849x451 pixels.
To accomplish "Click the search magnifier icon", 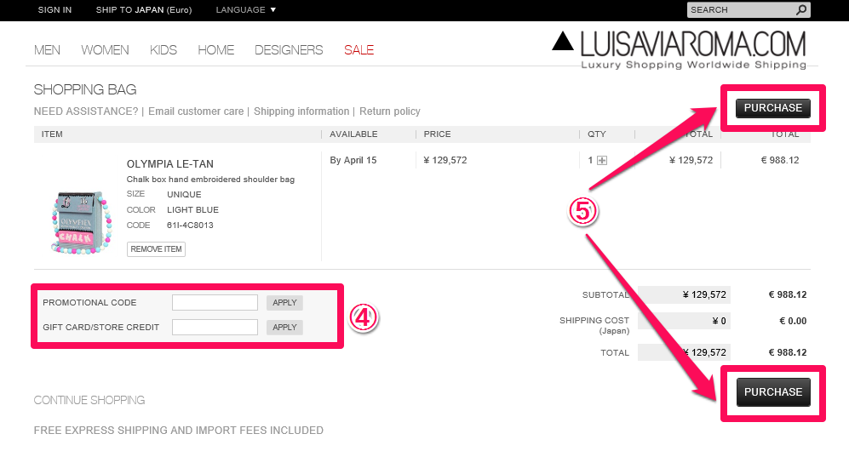I will pos(801,9).
